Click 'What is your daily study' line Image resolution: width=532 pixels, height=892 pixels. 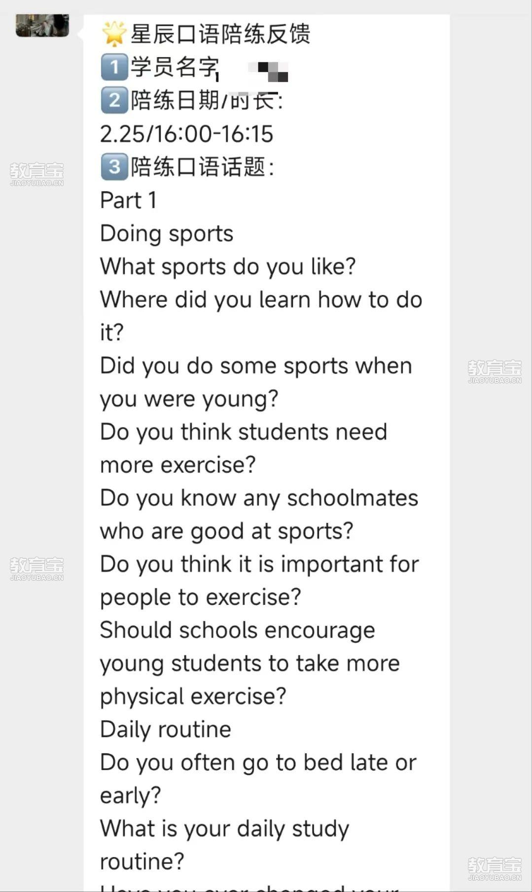pyautogui.click(x=225, y=829)
